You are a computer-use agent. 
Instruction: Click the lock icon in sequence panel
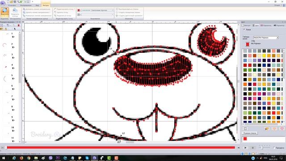tap(6, 29)
